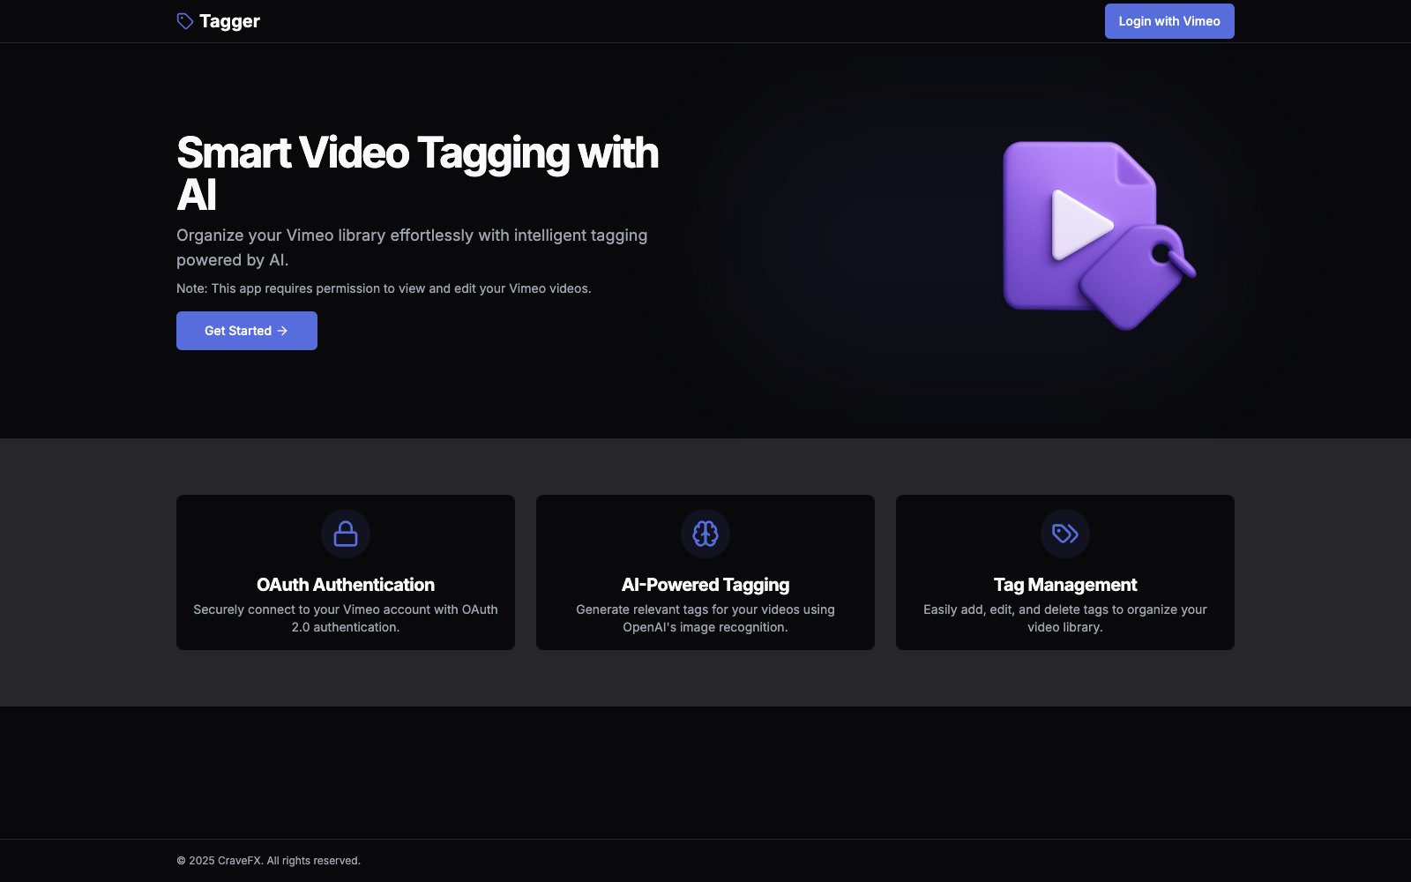Click the lock icon for OAuth Authentication
Viewport: 1411px width, 882px height.
tap(346, 534)
